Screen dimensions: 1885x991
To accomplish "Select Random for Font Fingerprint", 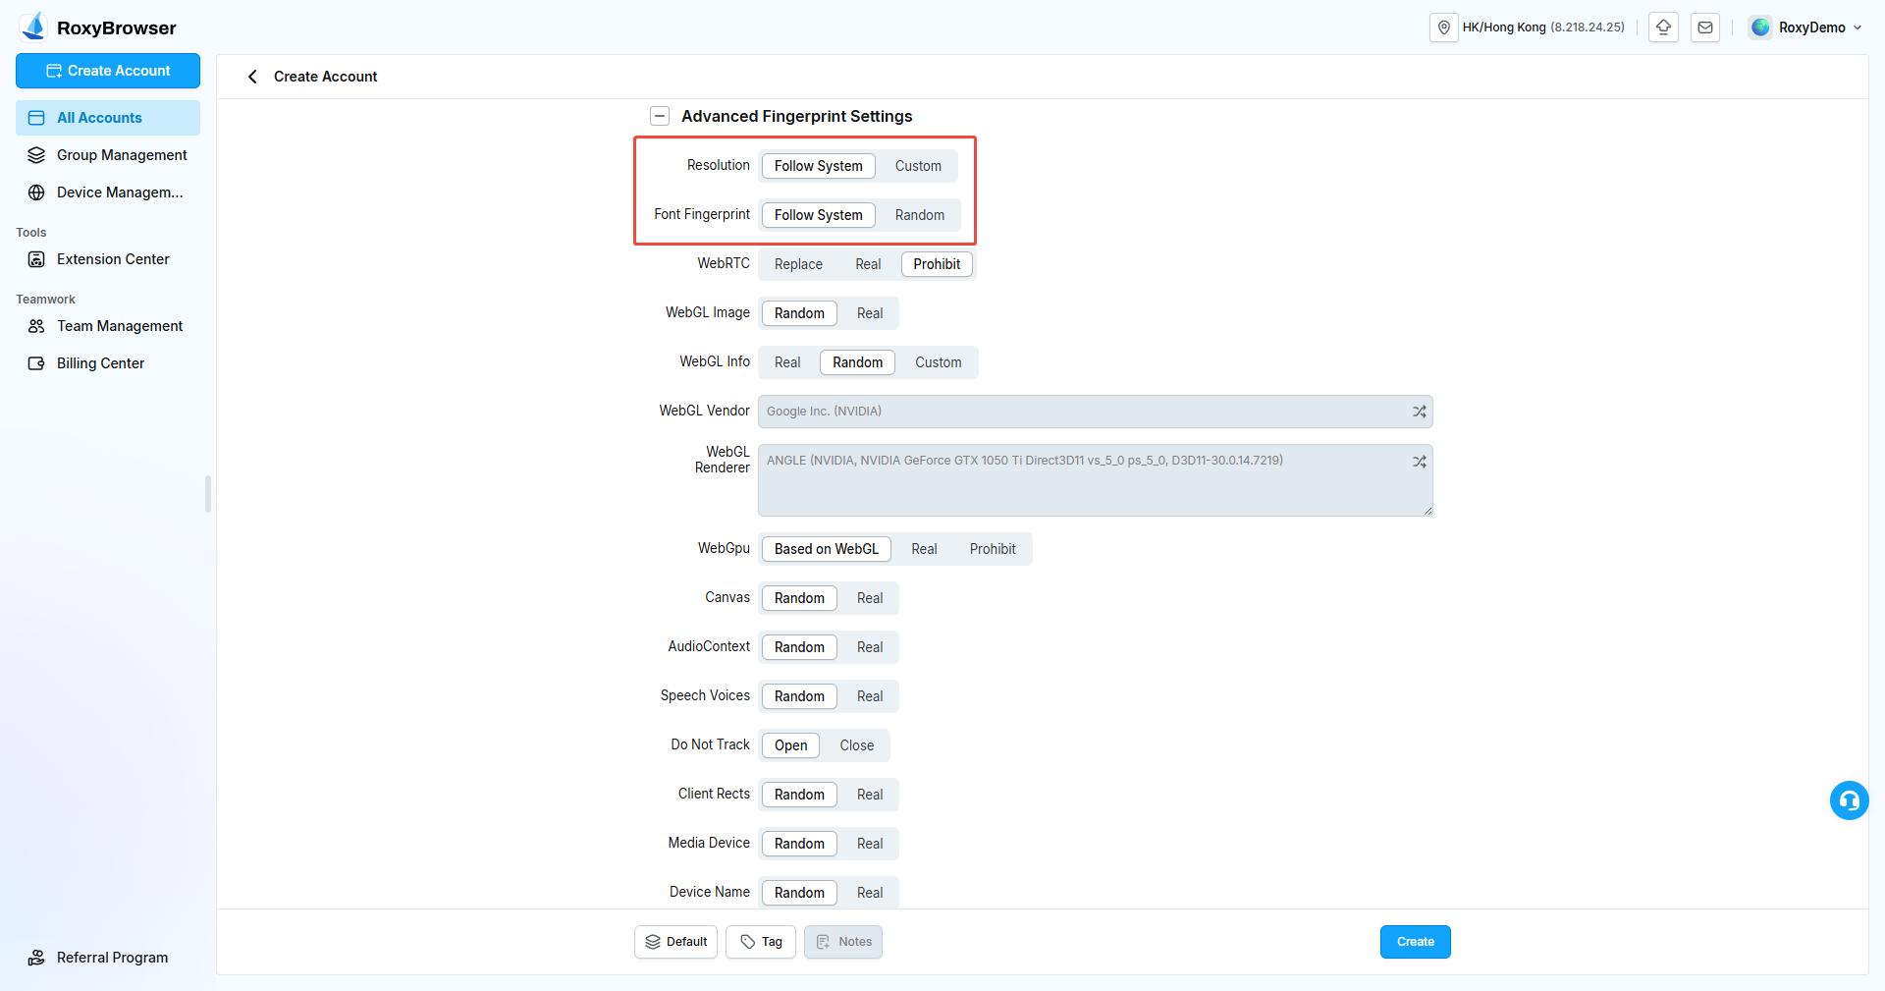I will pyautogui.click(x=919, y=215).
